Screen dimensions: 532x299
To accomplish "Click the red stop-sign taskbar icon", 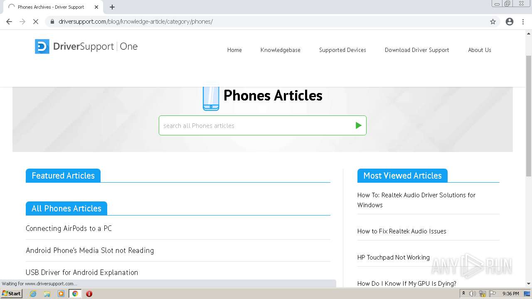I will (89, 294).
